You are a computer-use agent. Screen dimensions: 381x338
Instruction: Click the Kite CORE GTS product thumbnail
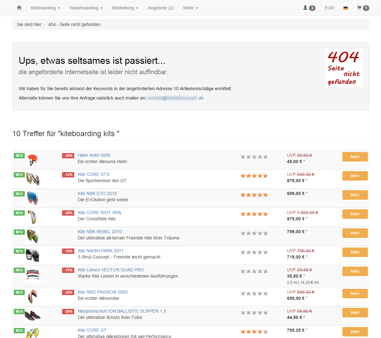click(x=33, y=179)
